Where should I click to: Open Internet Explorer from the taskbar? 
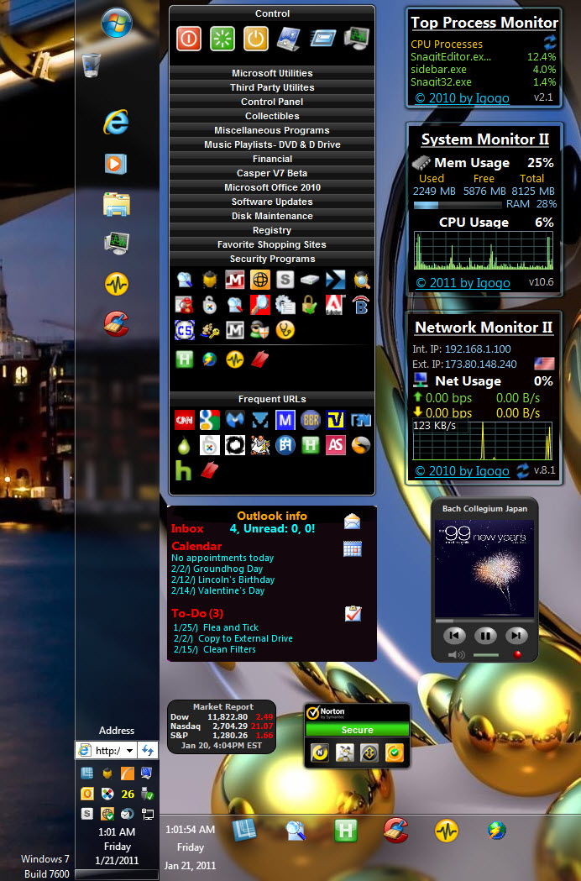(x=116, y=123)
